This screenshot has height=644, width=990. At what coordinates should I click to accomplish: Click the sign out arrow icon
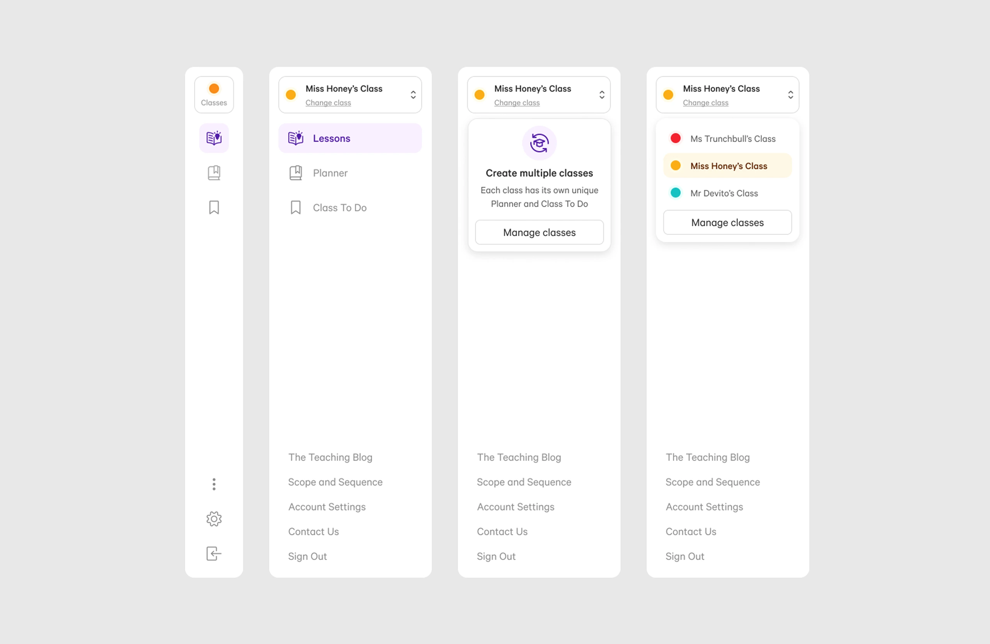tap(214, 553)
